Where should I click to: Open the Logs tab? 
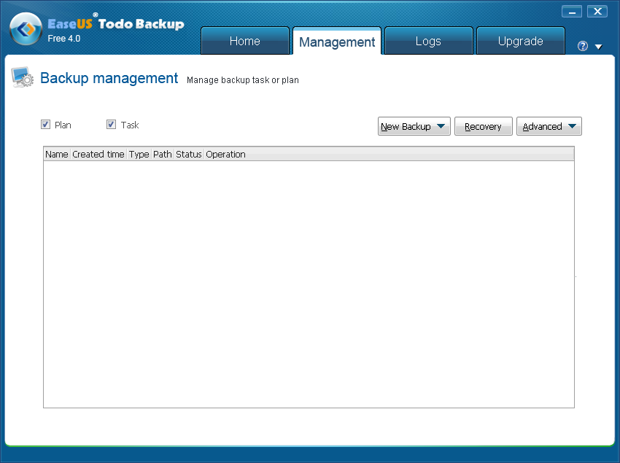coord(428,41)
